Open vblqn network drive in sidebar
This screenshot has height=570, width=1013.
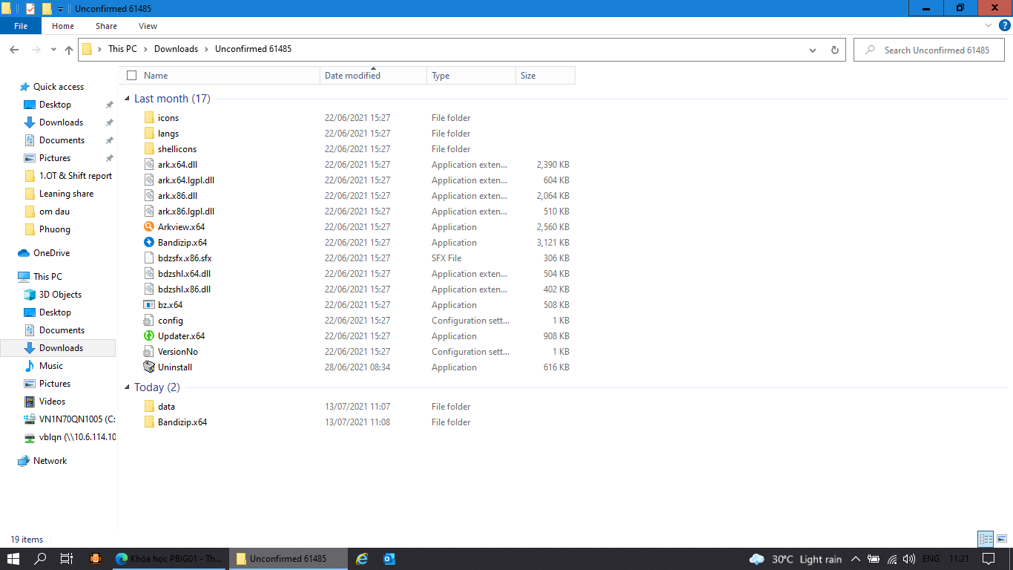coord(77,437)
